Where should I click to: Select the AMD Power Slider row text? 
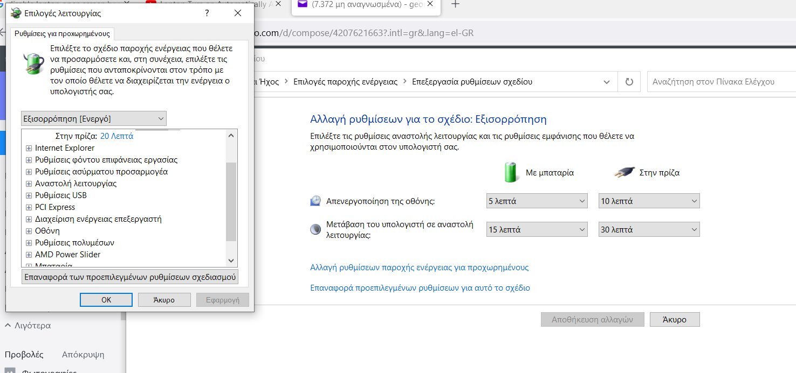click(x=68, y=255)
